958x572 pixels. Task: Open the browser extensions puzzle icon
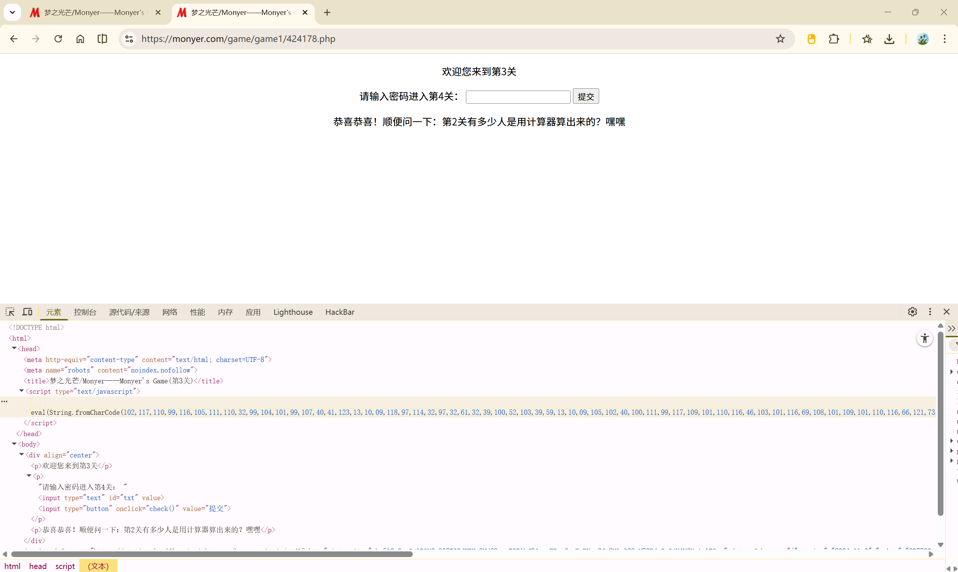click(x=834, y=39)
